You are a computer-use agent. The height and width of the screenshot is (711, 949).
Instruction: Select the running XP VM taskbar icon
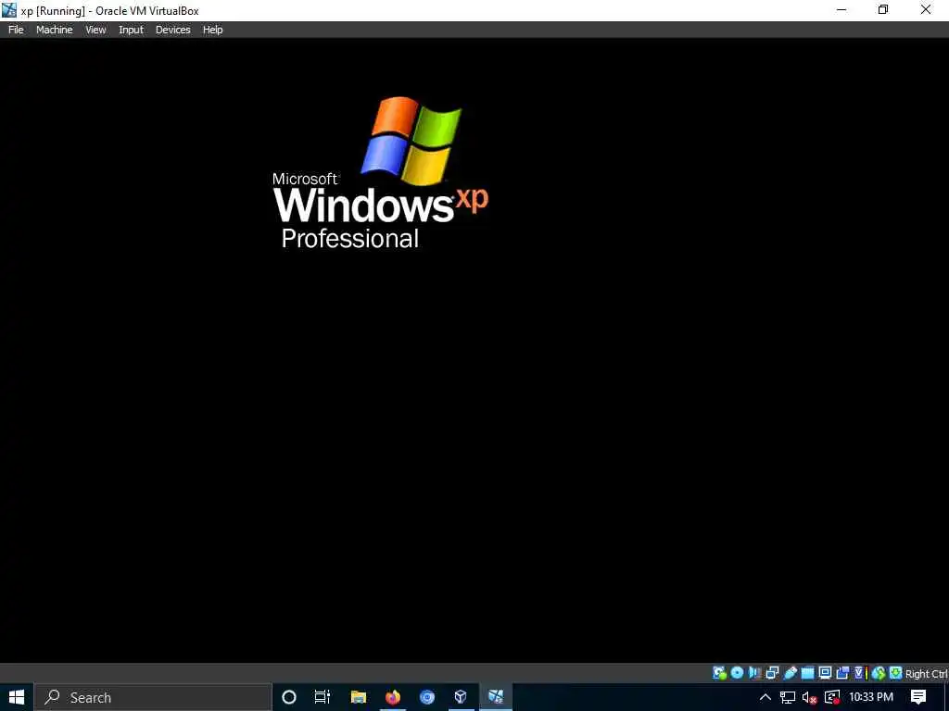[496, 697]
